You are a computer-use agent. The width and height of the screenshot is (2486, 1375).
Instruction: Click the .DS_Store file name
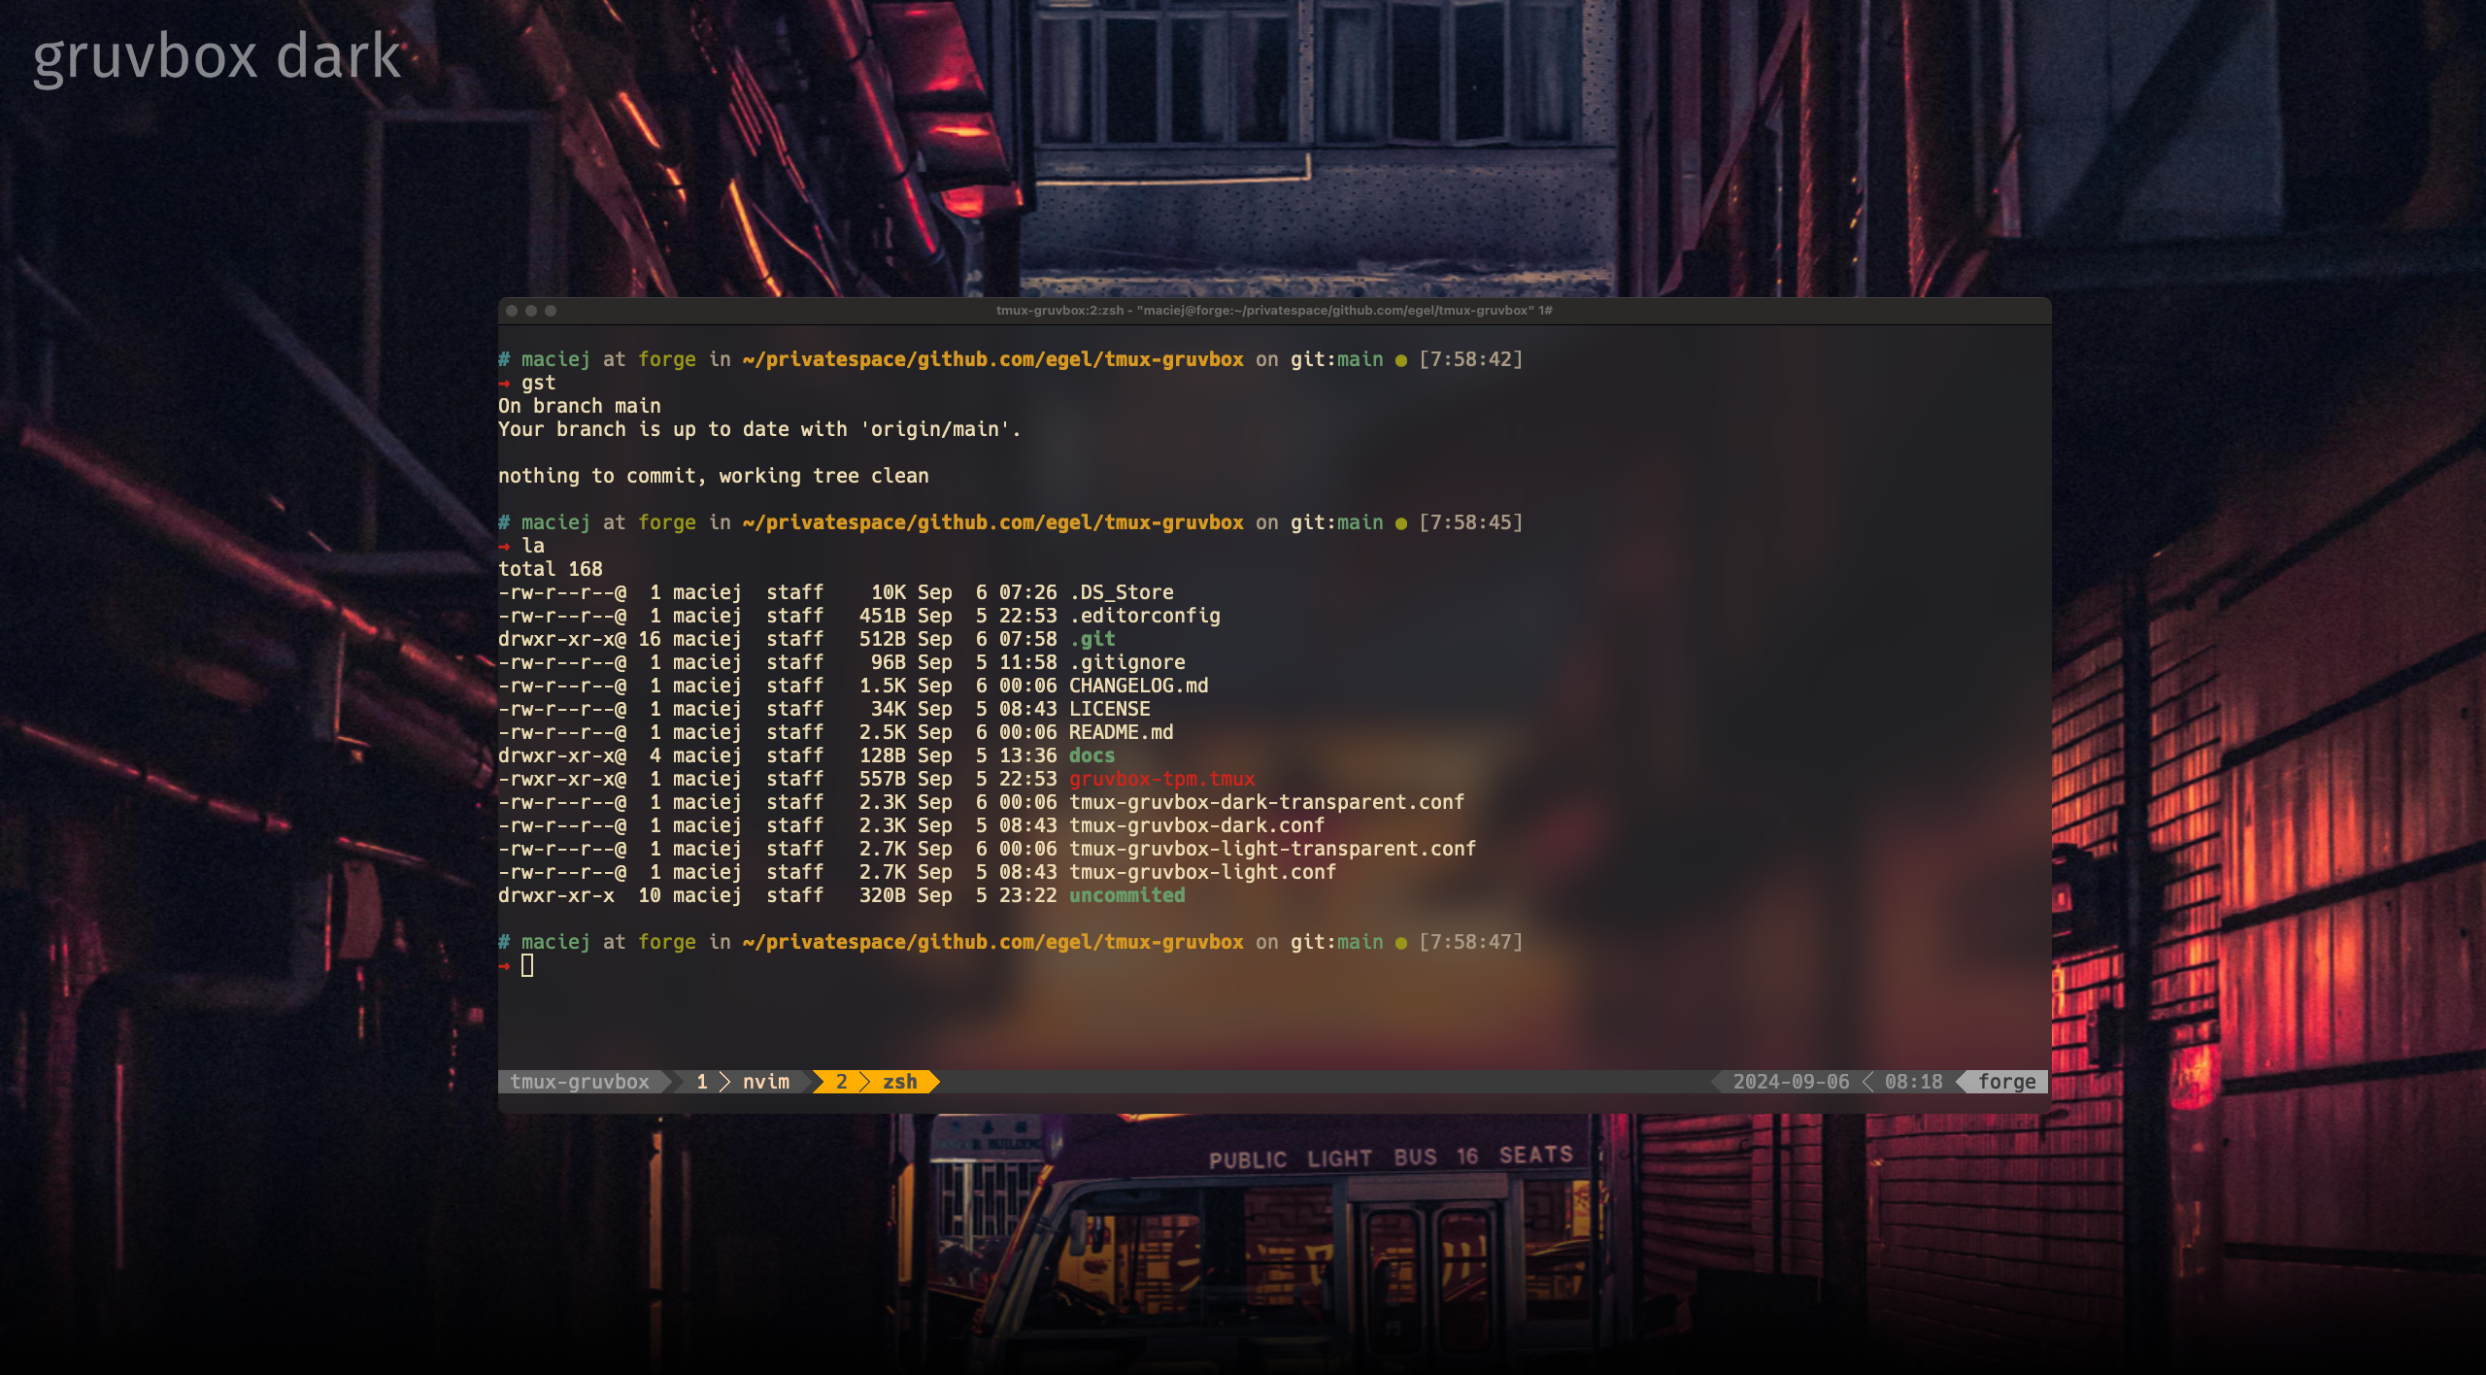point(1122,592)
